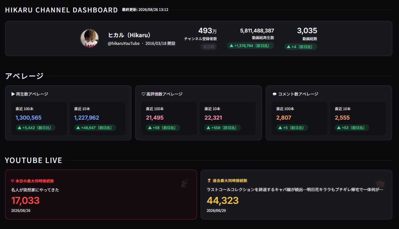The height and width of the screenshot is (229, 399).
Task: Click the チャンネル登録者数 label
Action: pyautogui.click(x=201, y=39)
